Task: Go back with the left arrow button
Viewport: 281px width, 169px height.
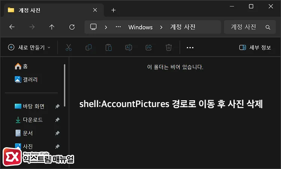Action: tap(12, 27)
